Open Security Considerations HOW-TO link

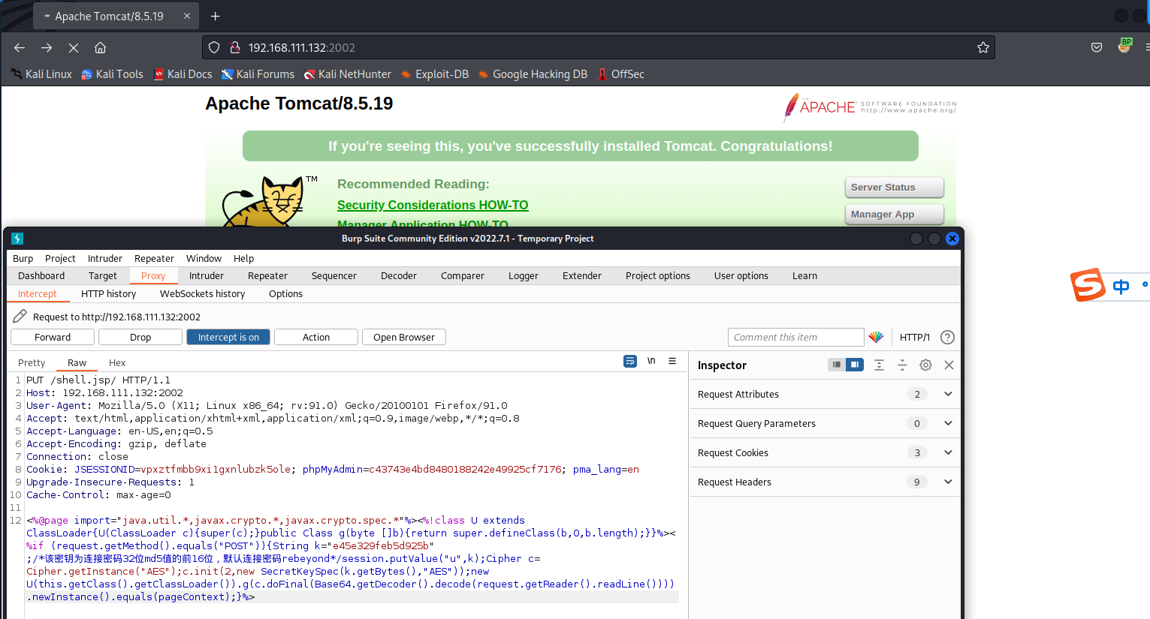point(433,205)
